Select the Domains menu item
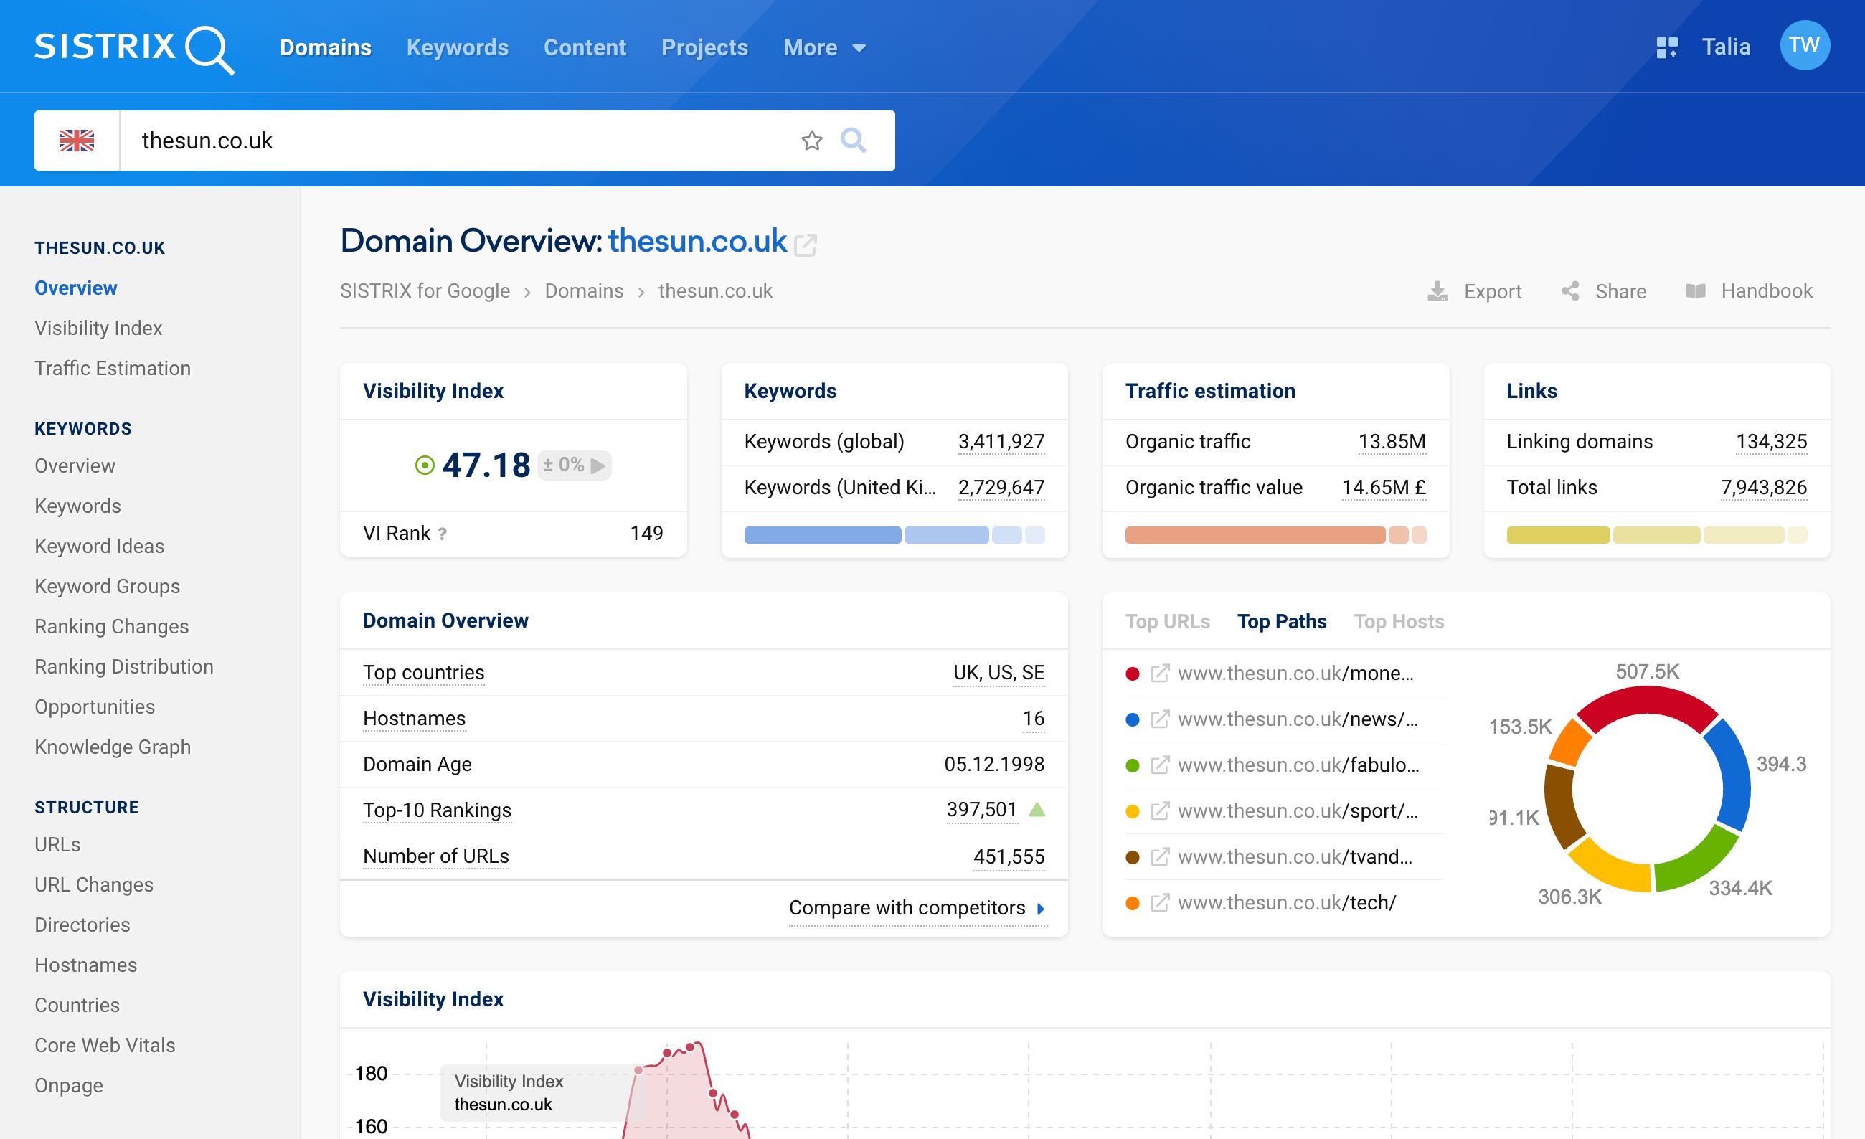1865x1139 pixels. click(x=325, y=47)
